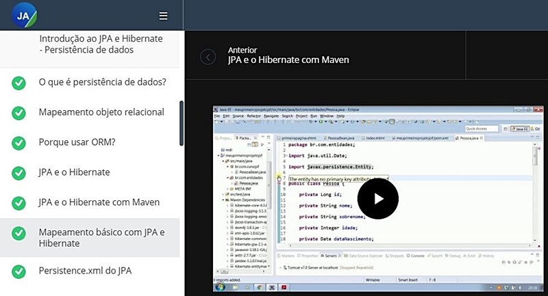This screenshot has height=296, width=548.
Task: Open lesson 'Persistence.xml do JPA'
Action: (85, 271)
